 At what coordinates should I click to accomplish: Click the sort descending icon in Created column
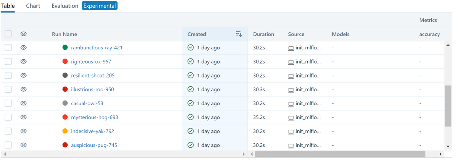(x=239, y=34)
